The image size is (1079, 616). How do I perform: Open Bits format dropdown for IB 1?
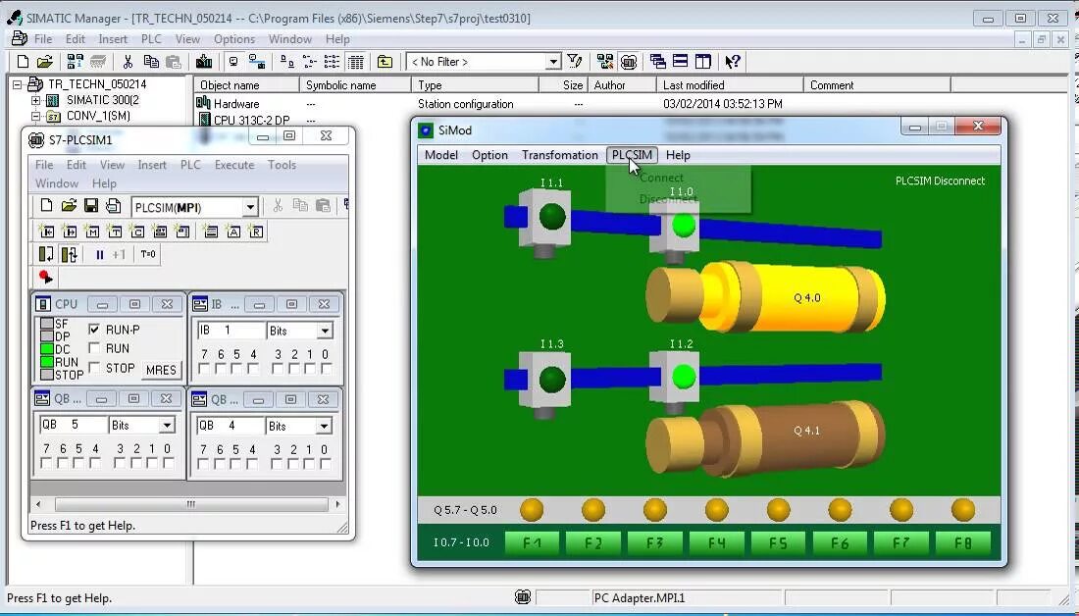point(325,332)
